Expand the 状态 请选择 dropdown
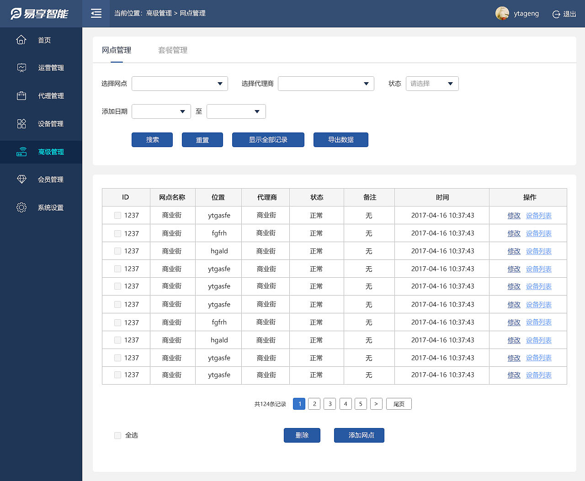Image resolution: width=585 pixels, height=481 pixels. pos(432,84)
